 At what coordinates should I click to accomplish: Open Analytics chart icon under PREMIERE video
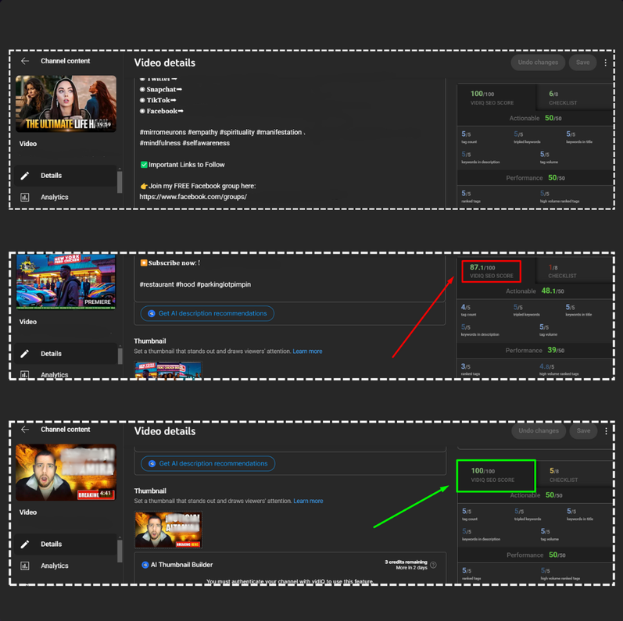25,374
